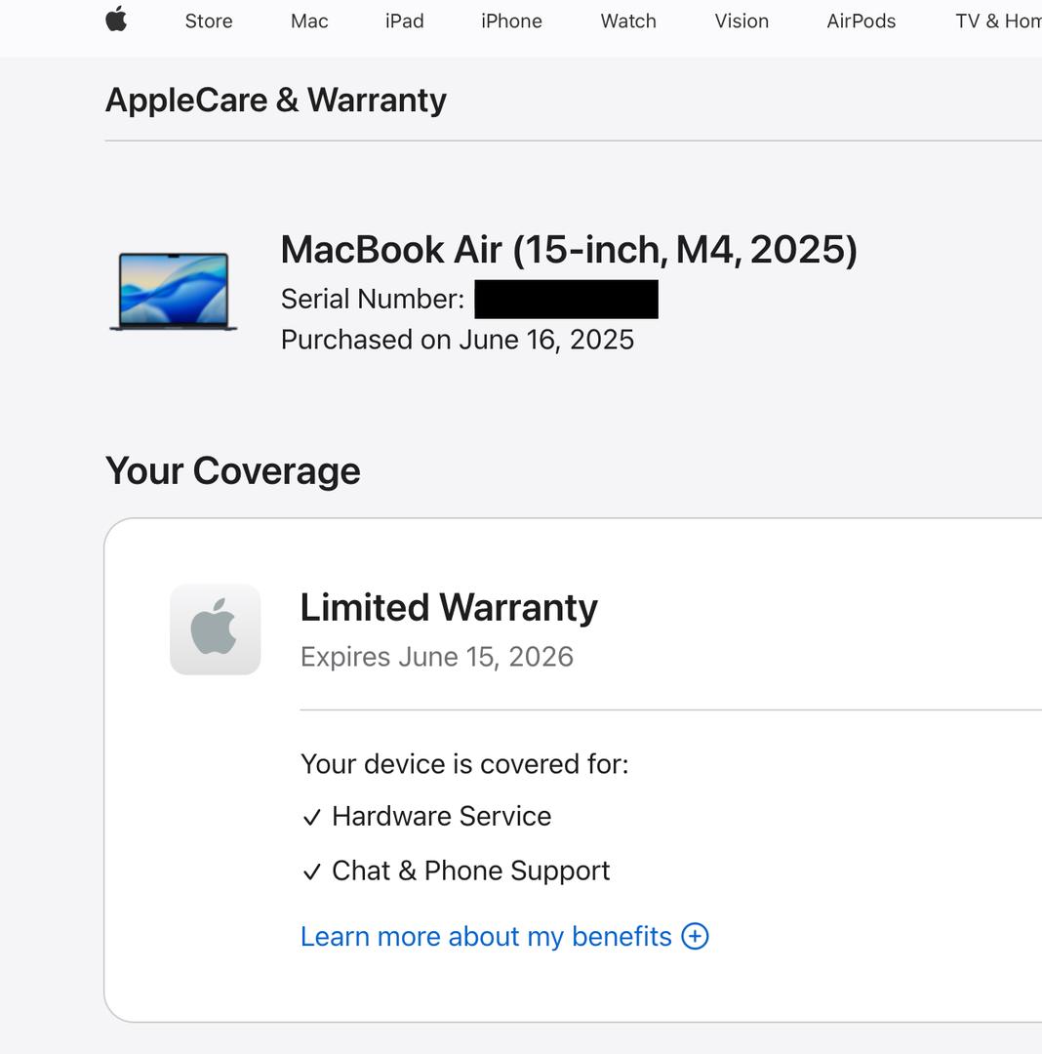Click the gray Apple logo warranty icon
The height and width of the screenshot is (1054, 1042).
tap(215, 629)
